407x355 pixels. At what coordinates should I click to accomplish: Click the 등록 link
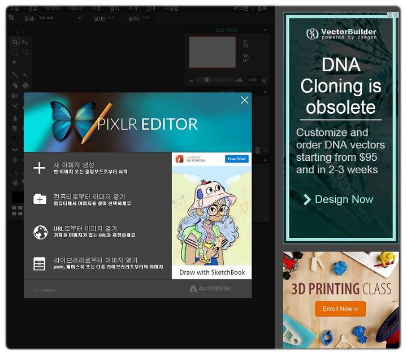pyautogui.click(x=262, y=8)
